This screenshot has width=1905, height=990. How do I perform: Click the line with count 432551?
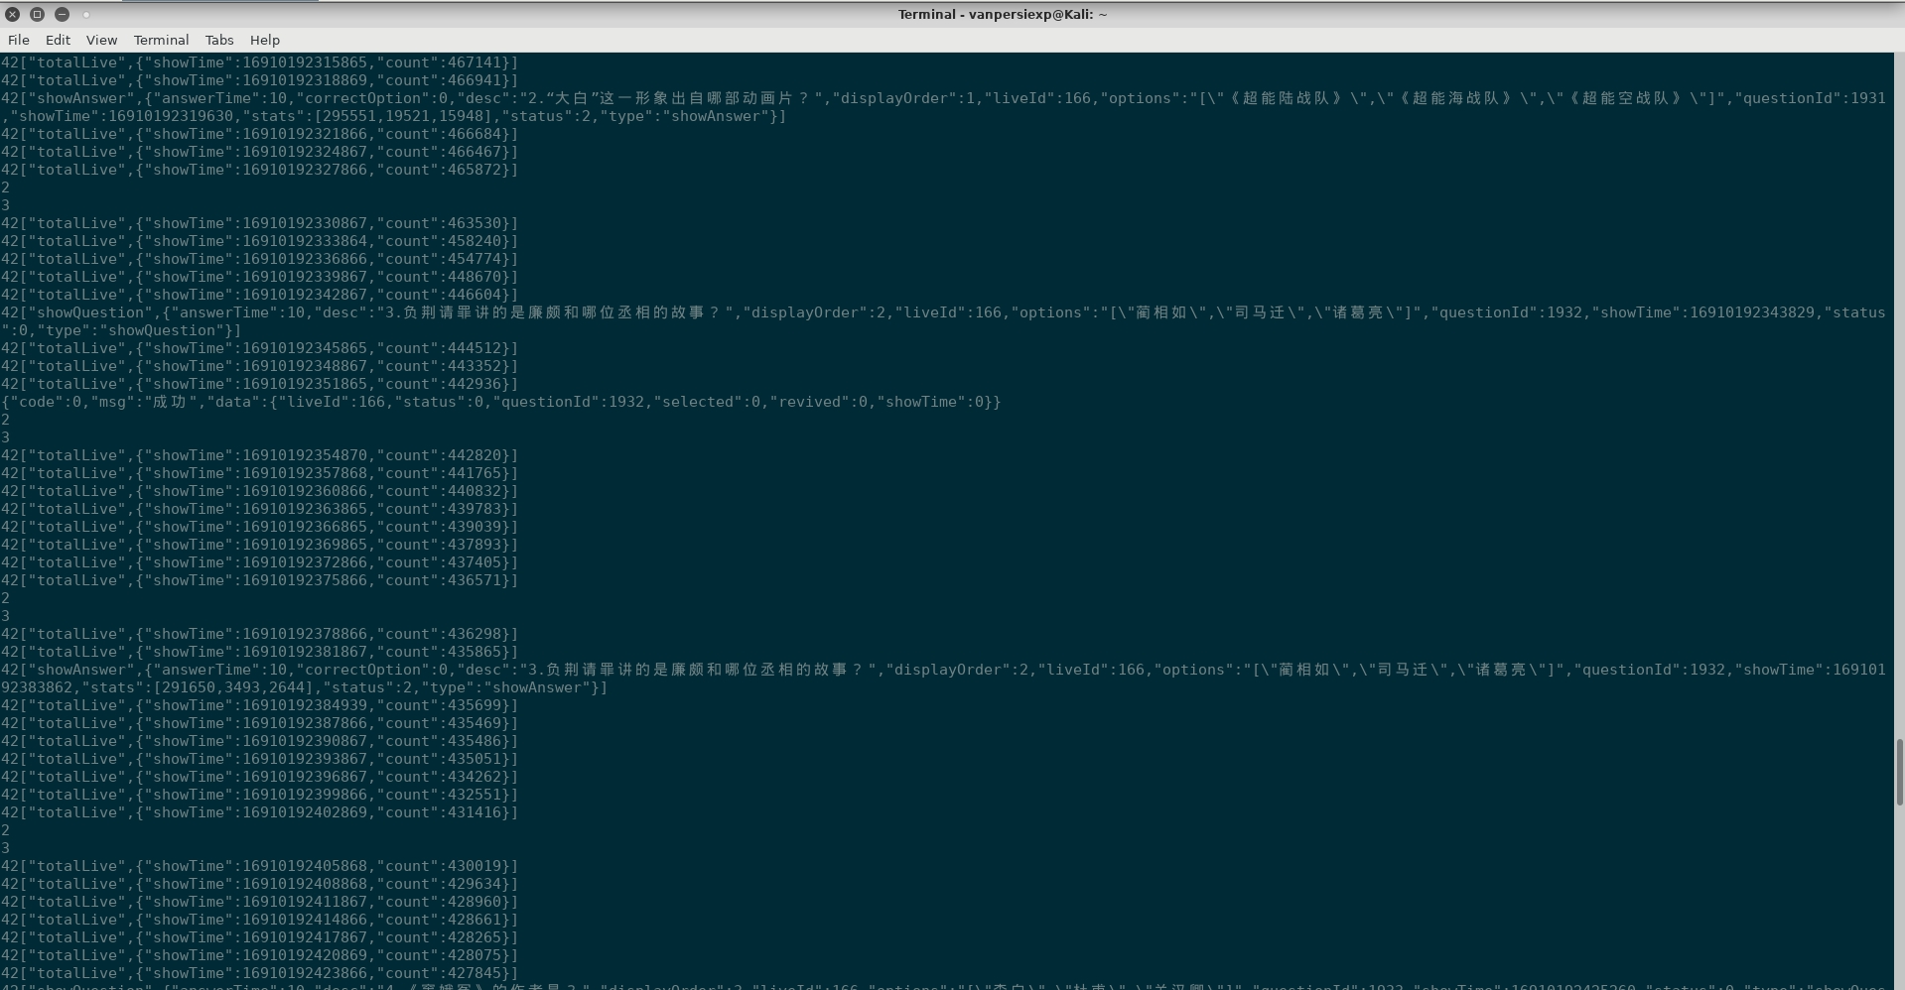(x=259, y=795)
